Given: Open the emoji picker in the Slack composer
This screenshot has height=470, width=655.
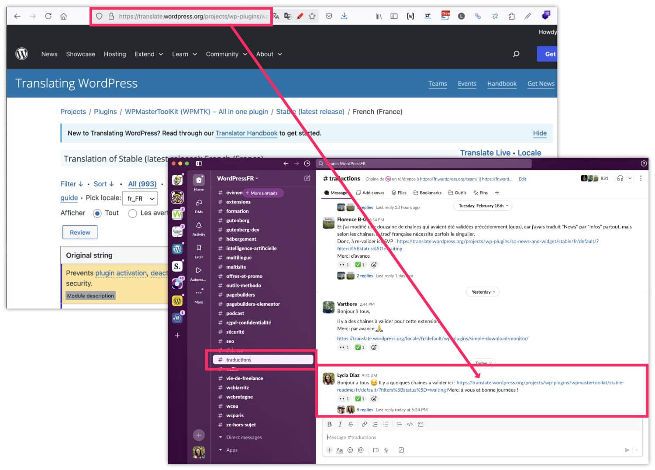Looking at the screenshot, I should coord(350,450).
